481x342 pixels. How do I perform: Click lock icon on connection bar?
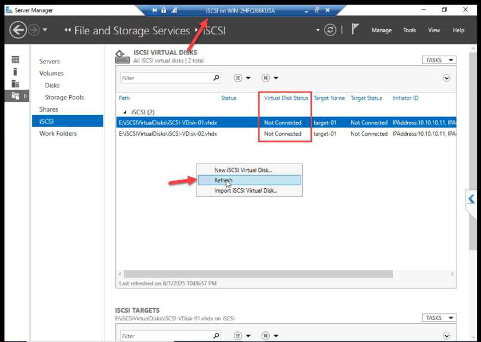(x=163, y=10)
